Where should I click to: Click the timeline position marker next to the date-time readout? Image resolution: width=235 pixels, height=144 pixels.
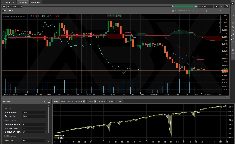tap(173, 11)
